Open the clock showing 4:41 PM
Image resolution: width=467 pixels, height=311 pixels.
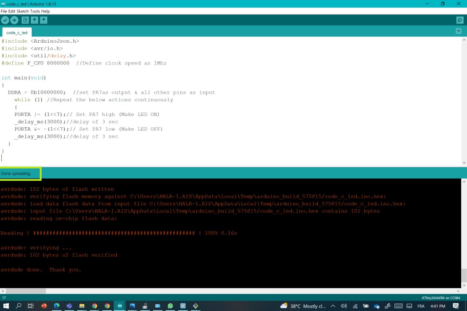[x=438, y=306]
